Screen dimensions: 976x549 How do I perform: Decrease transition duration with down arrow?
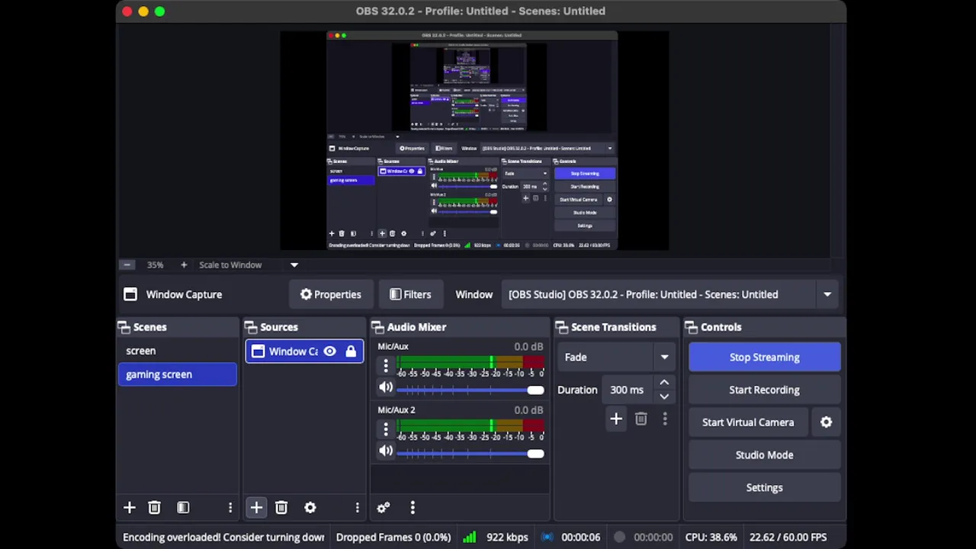pyautogui.click(x=664, y=396)
